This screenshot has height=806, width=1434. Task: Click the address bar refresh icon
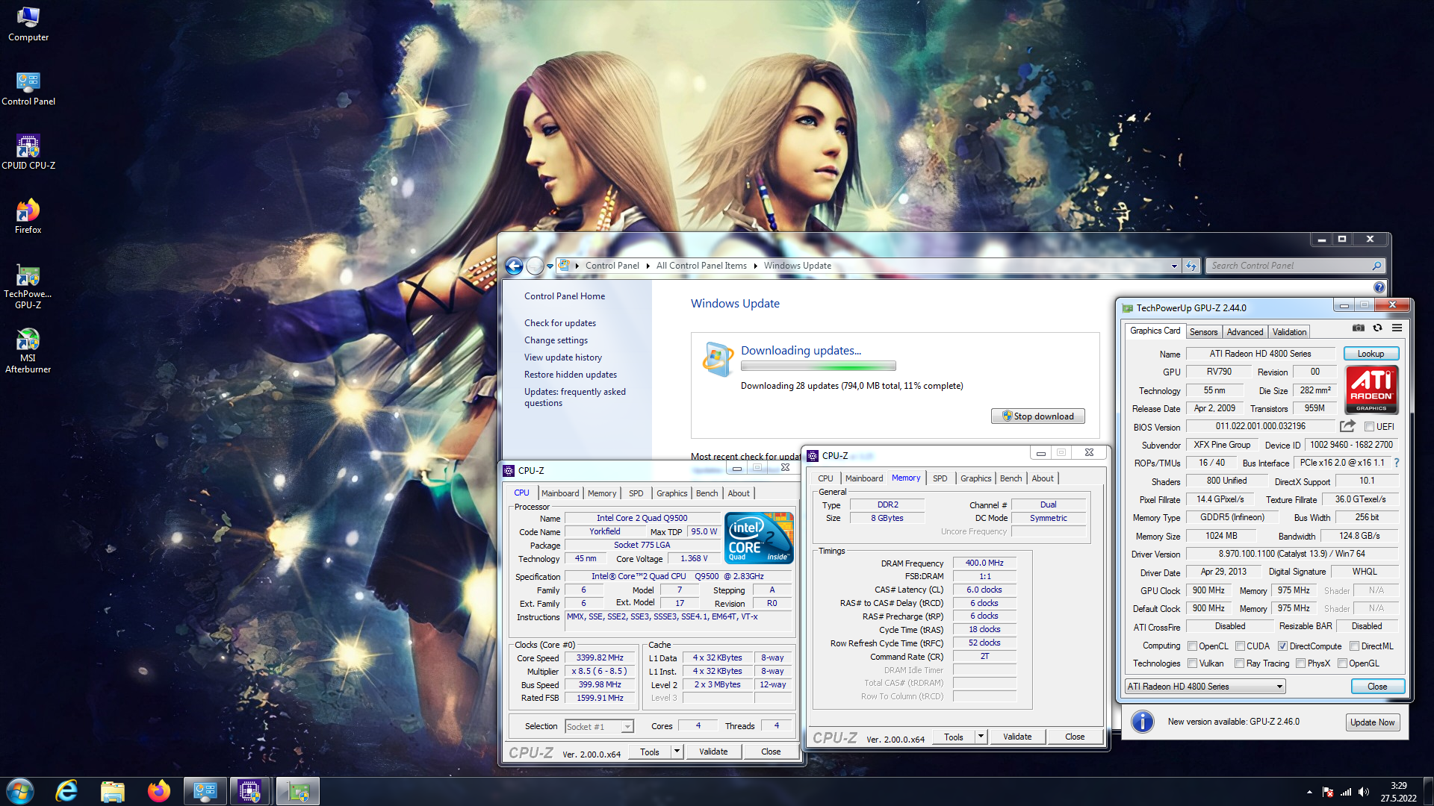click(1191, 266)
